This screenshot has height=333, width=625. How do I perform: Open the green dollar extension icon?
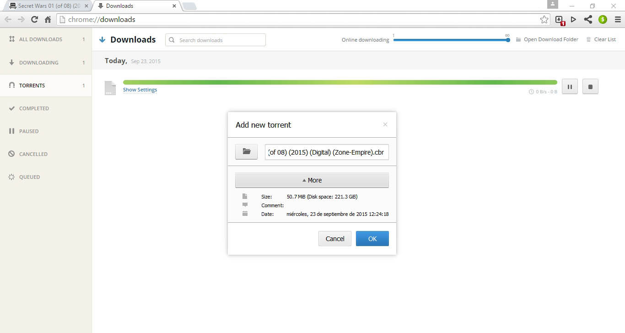pos(603,19)
